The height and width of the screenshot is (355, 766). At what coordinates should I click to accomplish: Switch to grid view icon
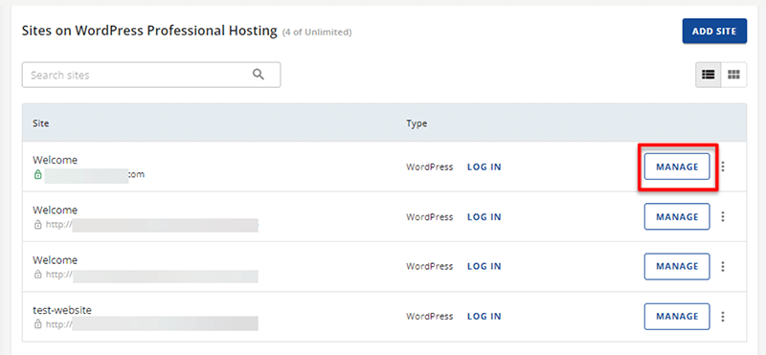click(733, 75)
